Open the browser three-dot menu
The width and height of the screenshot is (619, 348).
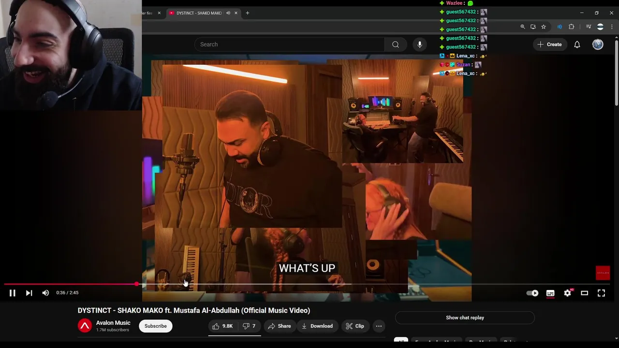coord(612,27)
